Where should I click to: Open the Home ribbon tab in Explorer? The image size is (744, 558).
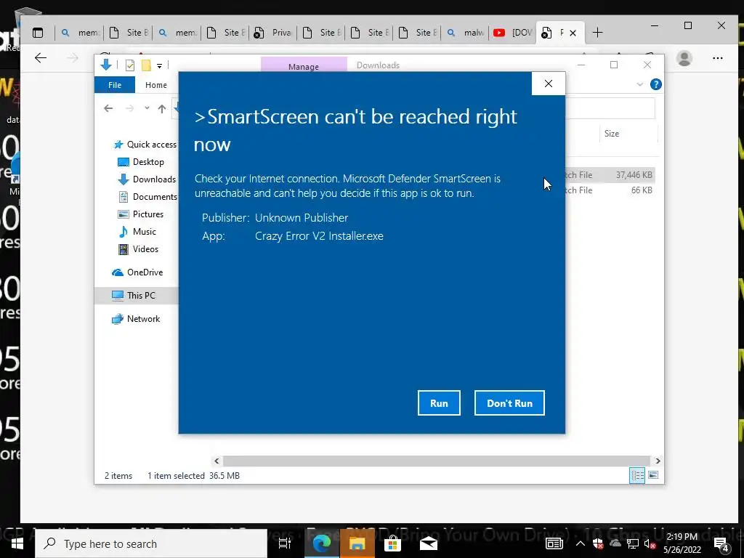(x=155, y=85)
